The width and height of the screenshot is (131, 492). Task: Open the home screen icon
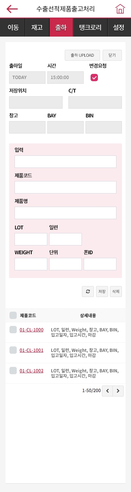120,9
